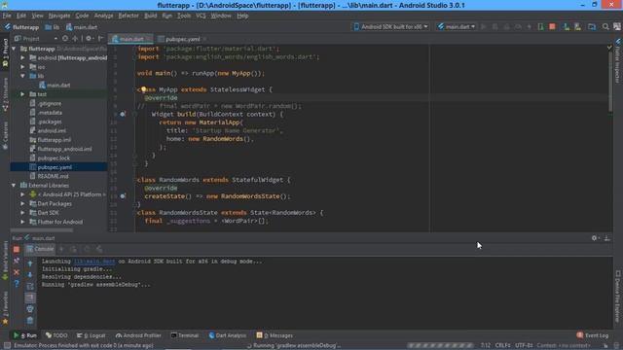Click the Print icon in console sidebar

(x=30, y=309)
